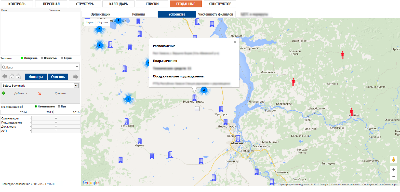Step back in selection history

point(5,76)
